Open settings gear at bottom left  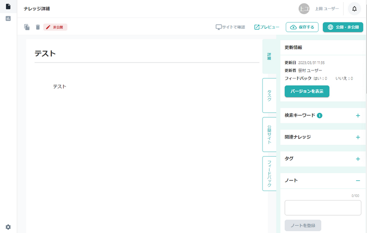(x=8, y=227)
